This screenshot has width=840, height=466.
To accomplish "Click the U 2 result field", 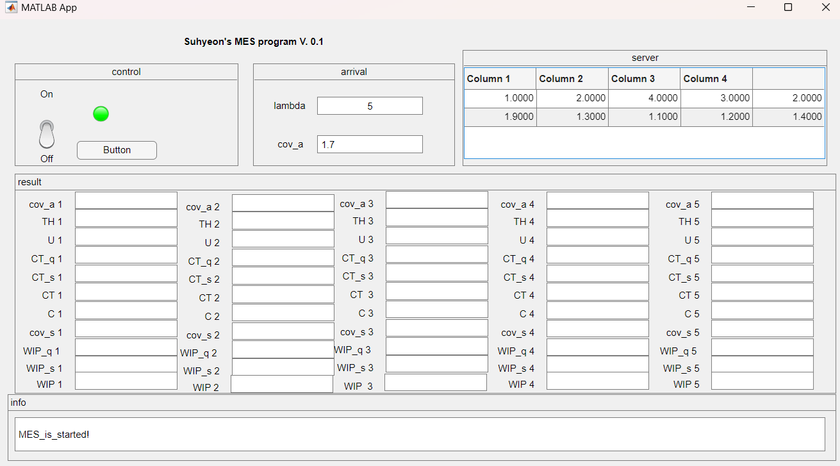I will tap(283, 239).
